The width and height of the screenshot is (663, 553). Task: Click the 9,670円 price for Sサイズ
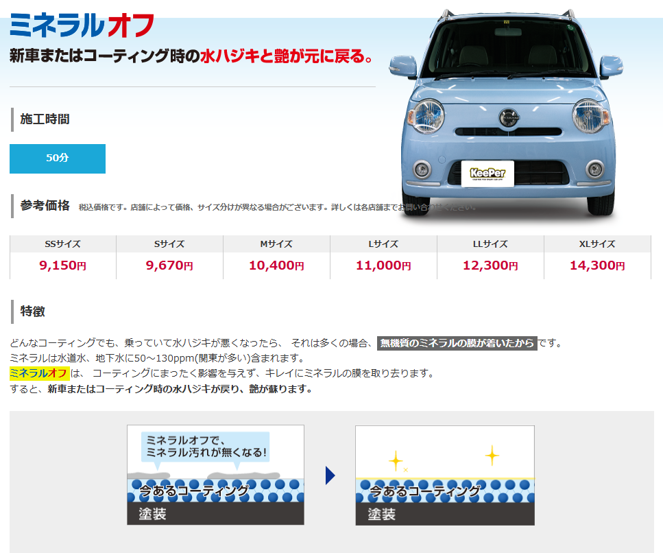coord(169,266)
